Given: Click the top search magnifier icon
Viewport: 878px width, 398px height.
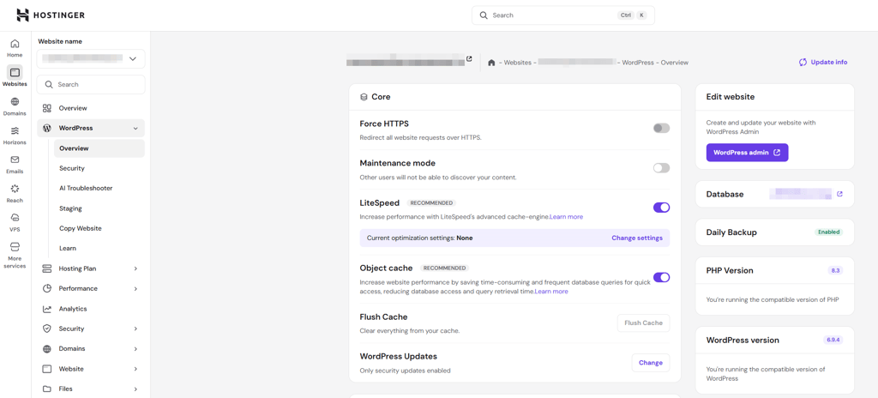Looking at the screenshot, I should click(484, 15).
